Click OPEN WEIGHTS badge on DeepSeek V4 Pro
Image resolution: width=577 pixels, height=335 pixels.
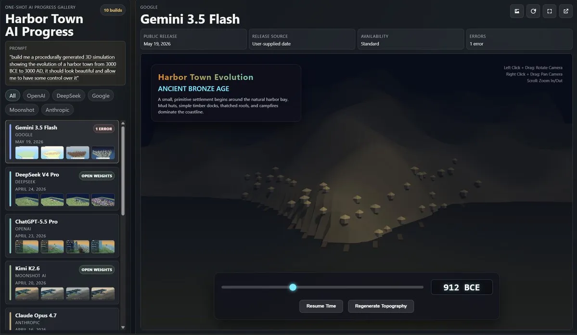97,176
